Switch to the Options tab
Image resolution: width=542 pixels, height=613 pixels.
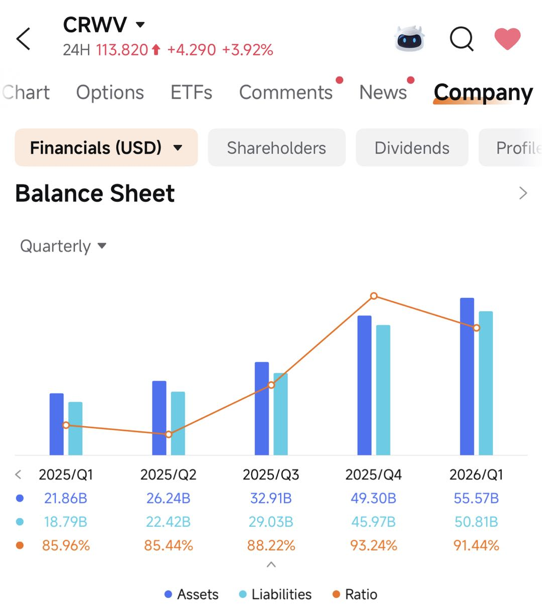110,93
